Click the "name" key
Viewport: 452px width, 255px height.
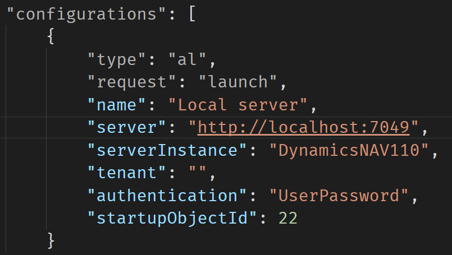tap(117, 105)
